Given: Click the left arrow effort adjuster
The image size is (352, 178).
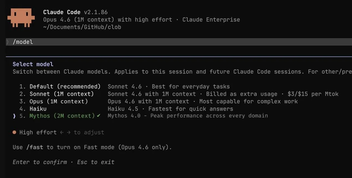Looking at the screenshot, I should [x=62, y=132].
